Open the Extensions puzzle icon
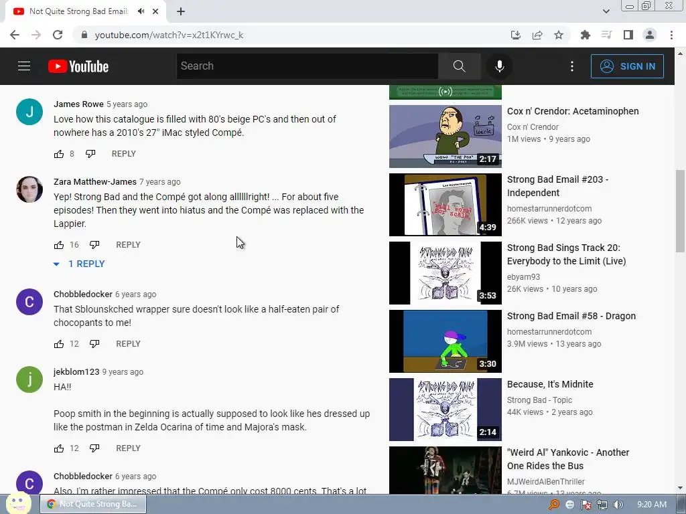The height and width of the screenshot is (514, 686). coord(585,35)
